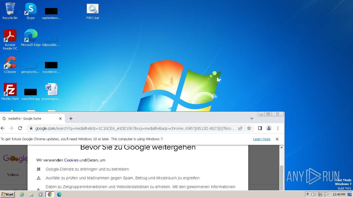Open the volume control tray icon
The image size is (353, 198).
point(313,194)
